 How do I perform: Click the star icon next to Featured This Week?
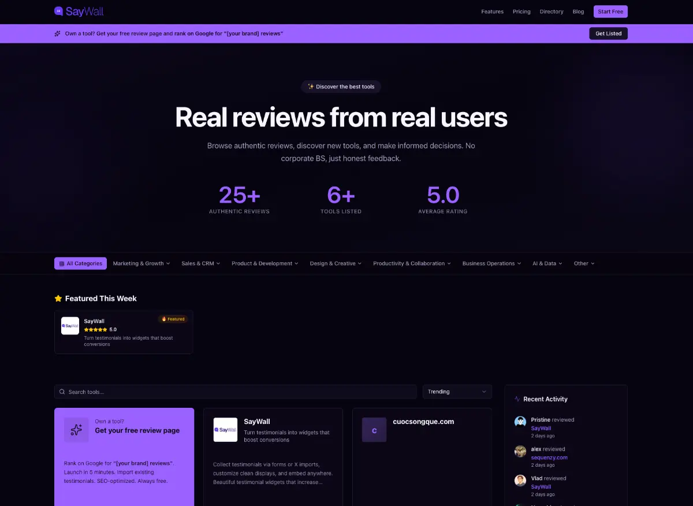pyautogui.click(x=58, y=298)
